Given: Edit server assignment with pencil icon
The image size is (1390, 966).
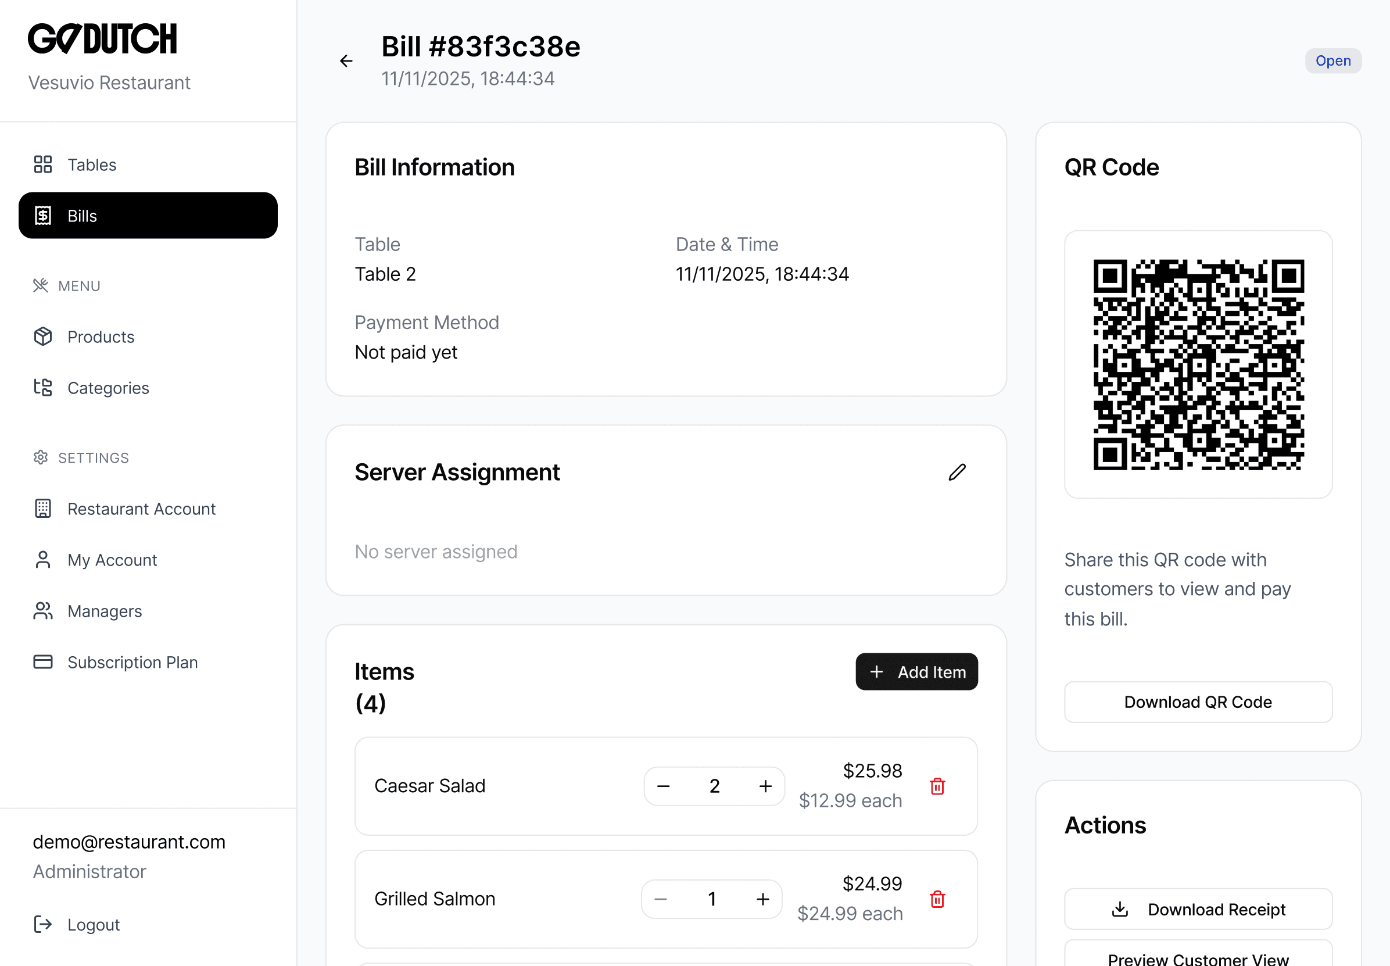Looking at the screenshot, I should pos(956,472).
